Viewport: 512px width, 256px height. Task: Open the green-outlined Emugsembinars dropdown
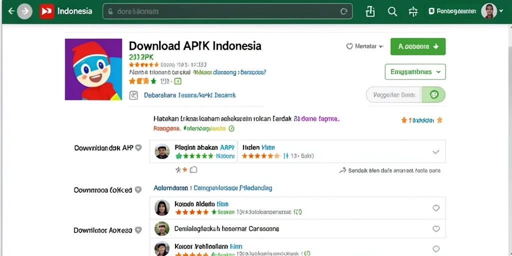pyautogui.click(x=415, y=72)
